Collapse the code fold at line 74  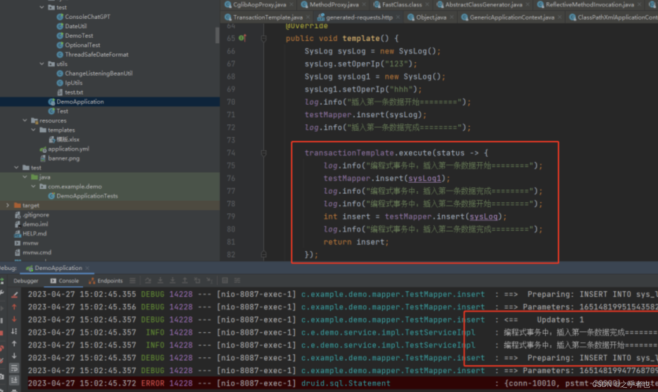264,153
